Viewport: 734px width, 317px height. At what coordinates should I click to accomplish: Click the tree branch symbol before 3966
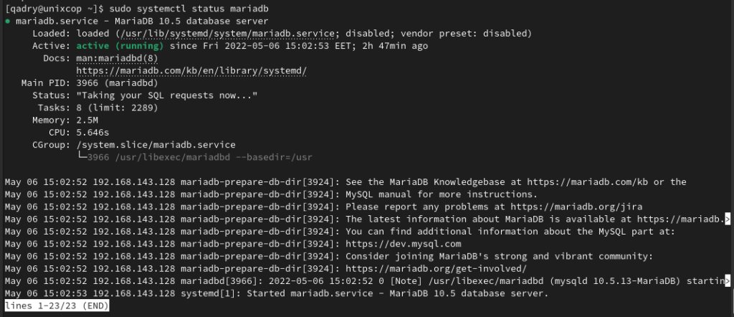[x=82, y=157]
